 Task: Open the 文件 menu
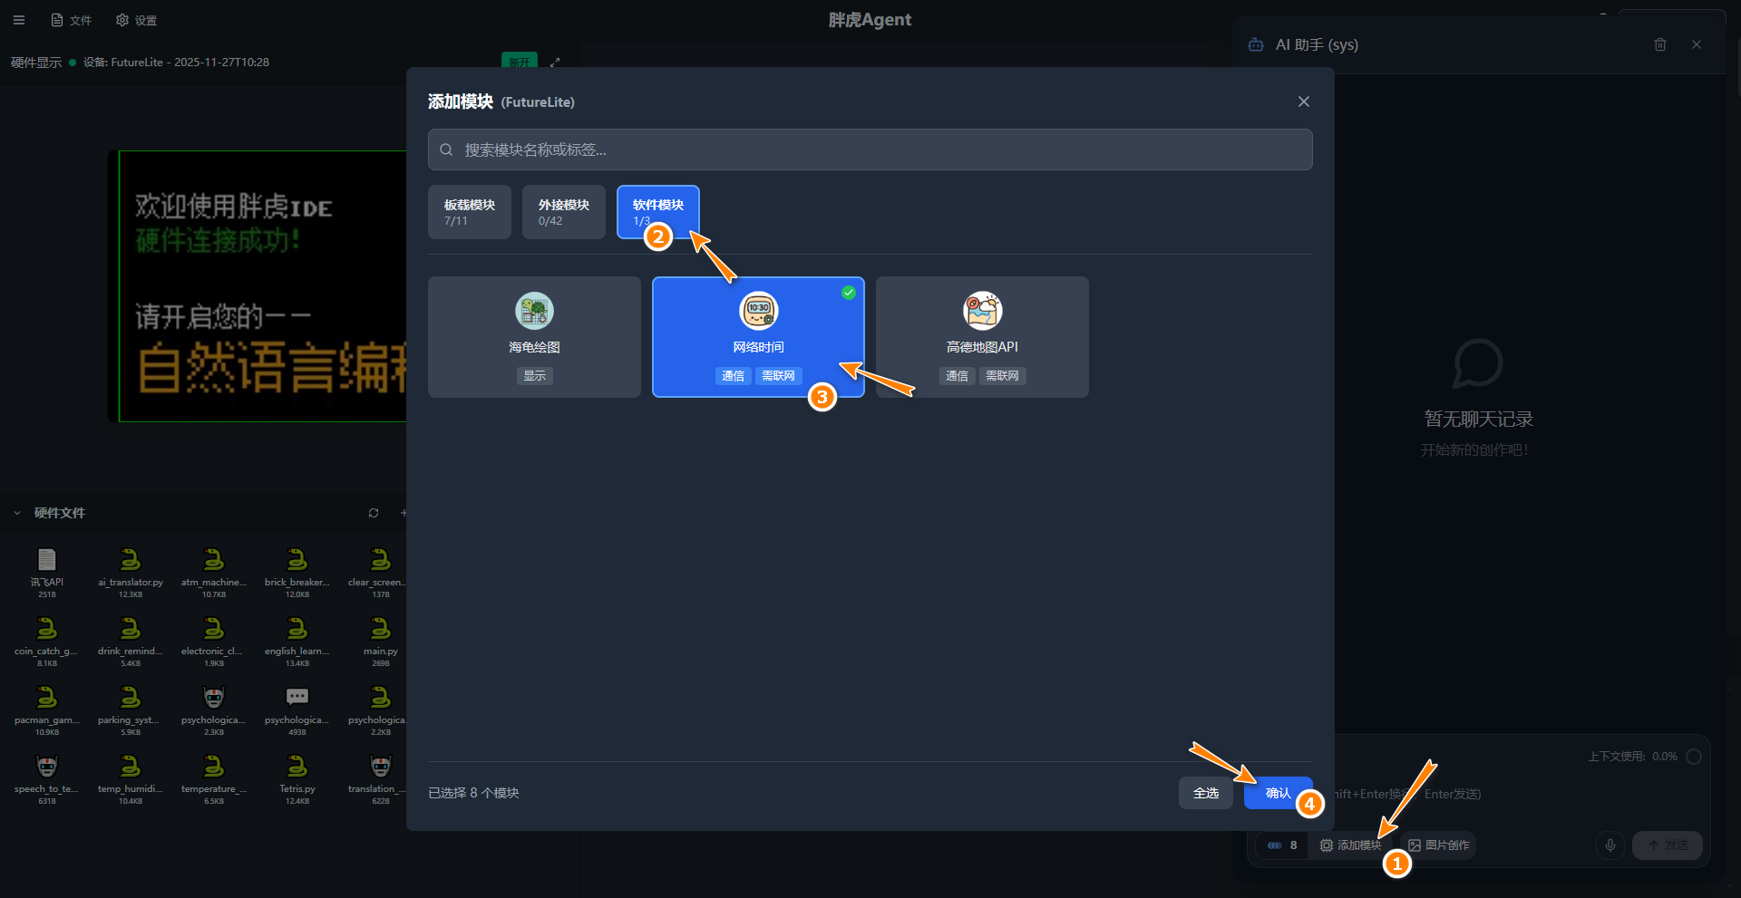click(x=72, y=20)
